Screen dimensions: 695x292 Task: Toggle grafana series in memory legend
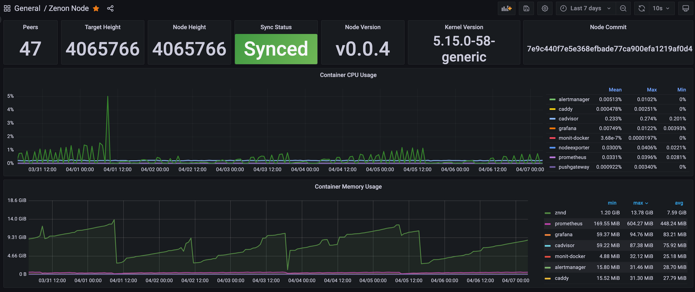(564, 235)
